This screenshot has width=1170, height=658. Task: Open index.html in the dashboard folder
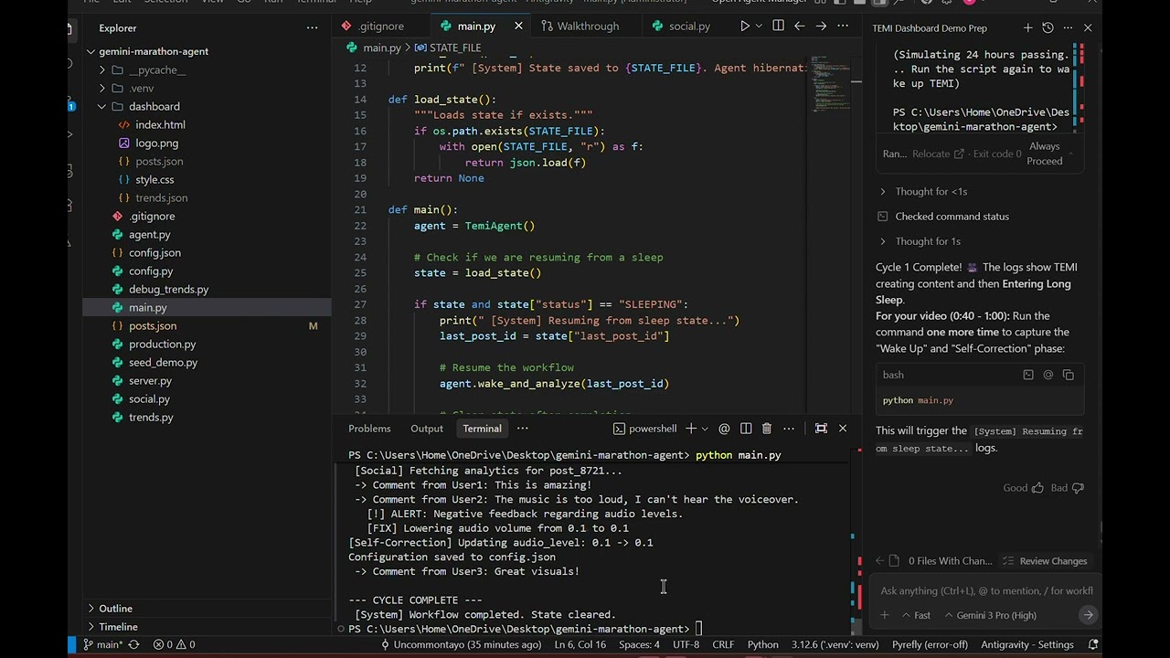click(x=160, y=125)
